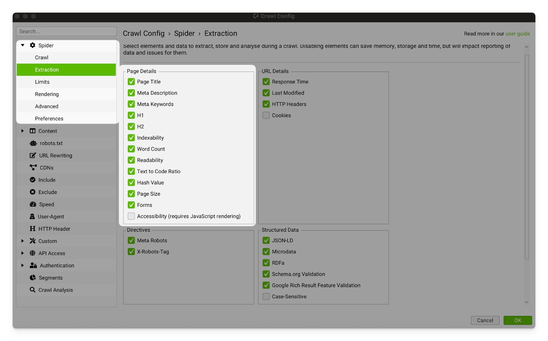Click the Crawl Analysis magnifier icon
This screenshot has width=548, height=341.
(x=33, y=290)
